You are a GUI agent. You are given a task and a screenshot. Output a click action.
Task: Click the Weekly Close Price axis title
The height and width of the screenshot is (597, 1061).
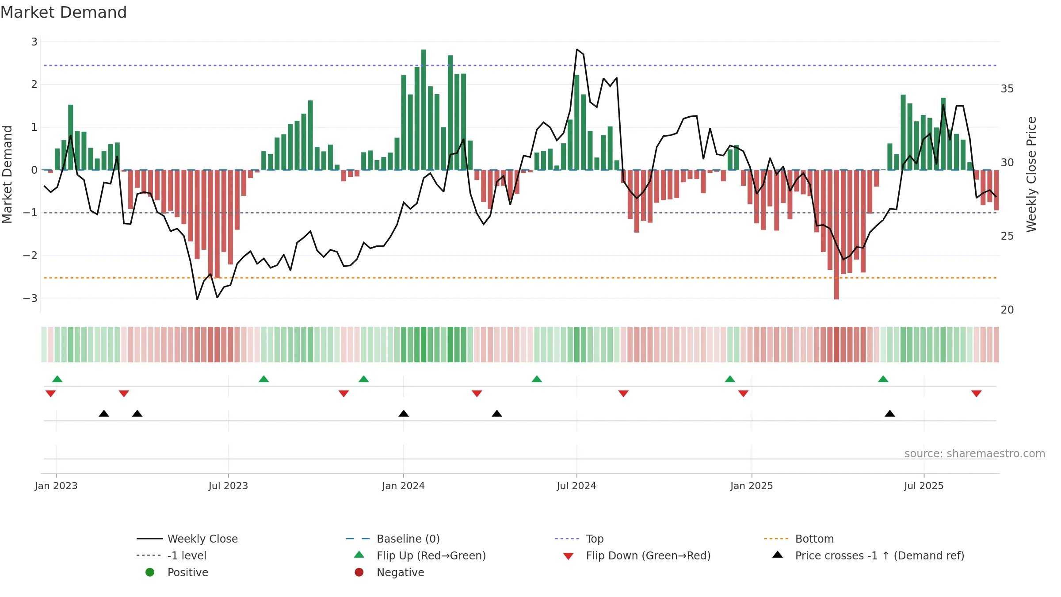1031,174
